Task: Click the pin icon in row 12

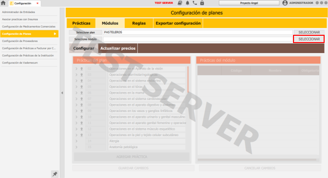Action: pyautogui.click(x=82, y=129)
